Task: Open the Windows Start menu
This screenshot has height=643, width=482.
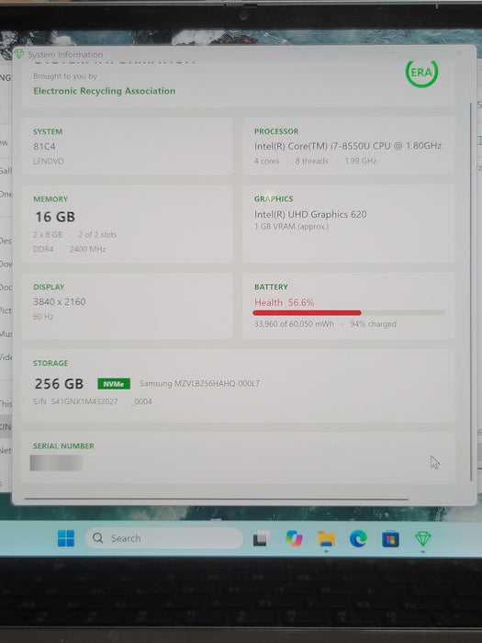Action: [x=66, y=538]
